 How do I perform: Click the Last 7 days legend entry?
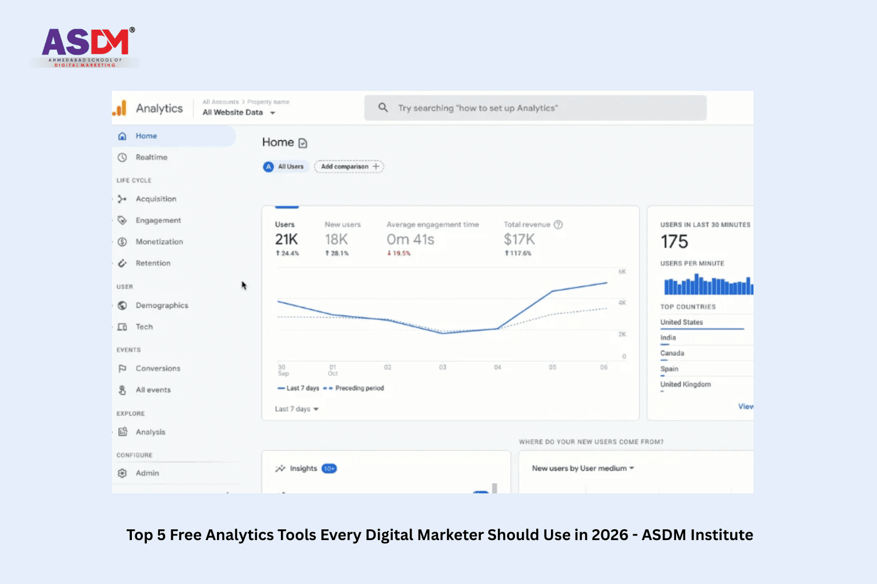tap(299, 388)
